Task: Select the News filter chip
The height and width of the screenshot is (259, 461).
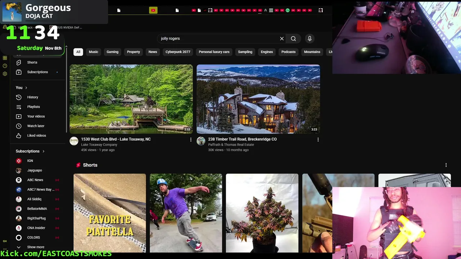Action: pyautogui.click(x=153, y=52)
